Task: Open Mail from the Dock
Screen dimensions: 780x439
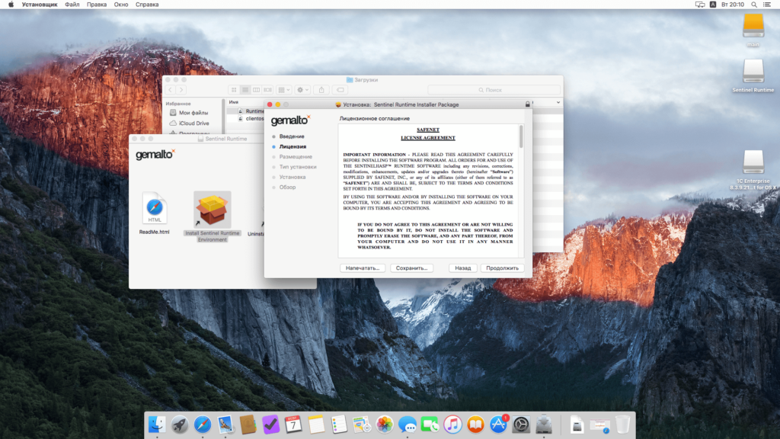Action: coord(225,425)
